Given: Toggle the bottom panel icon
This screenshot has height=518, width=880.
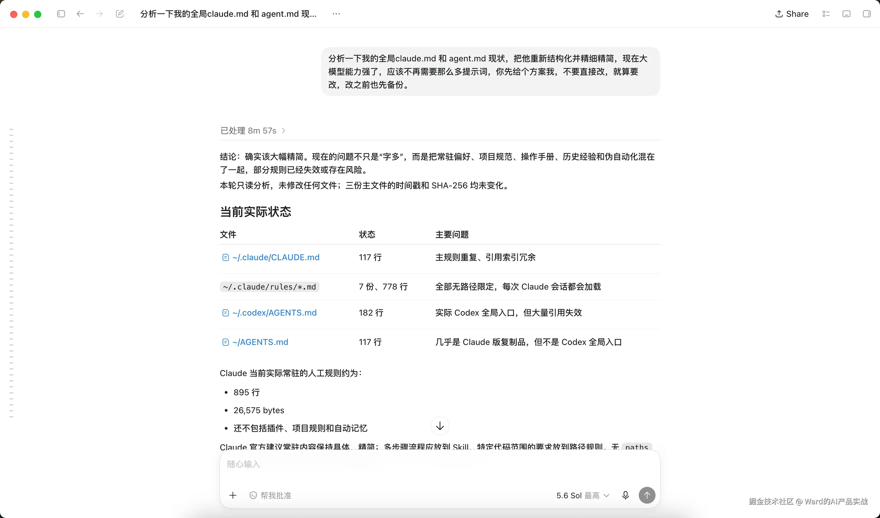Looking at the screenshot, I should (x=846, y=14).
